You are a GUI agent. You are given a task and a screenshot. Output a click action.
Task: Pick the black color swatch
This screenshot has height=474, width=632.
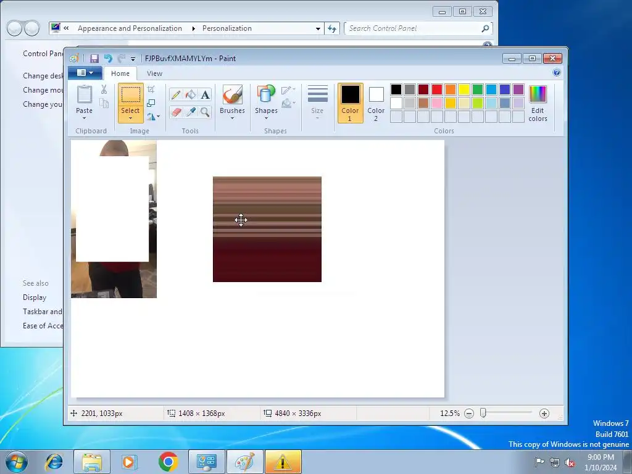tap(396, 89)
